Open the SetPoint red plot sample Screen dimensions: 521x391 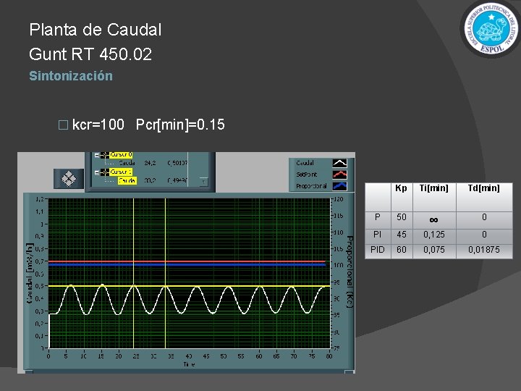tap(340, 175)
